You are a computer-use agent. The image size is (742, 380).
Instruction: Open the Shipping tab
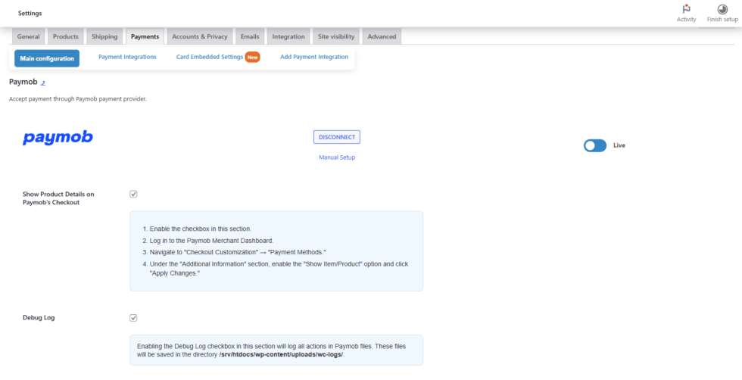[x=104, y=36]
